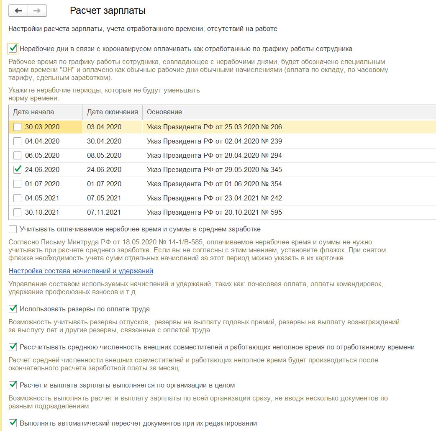Screen dimensions: 436x431
Task: Select the row with Указ № 595
Action: (x=214, y=213)
